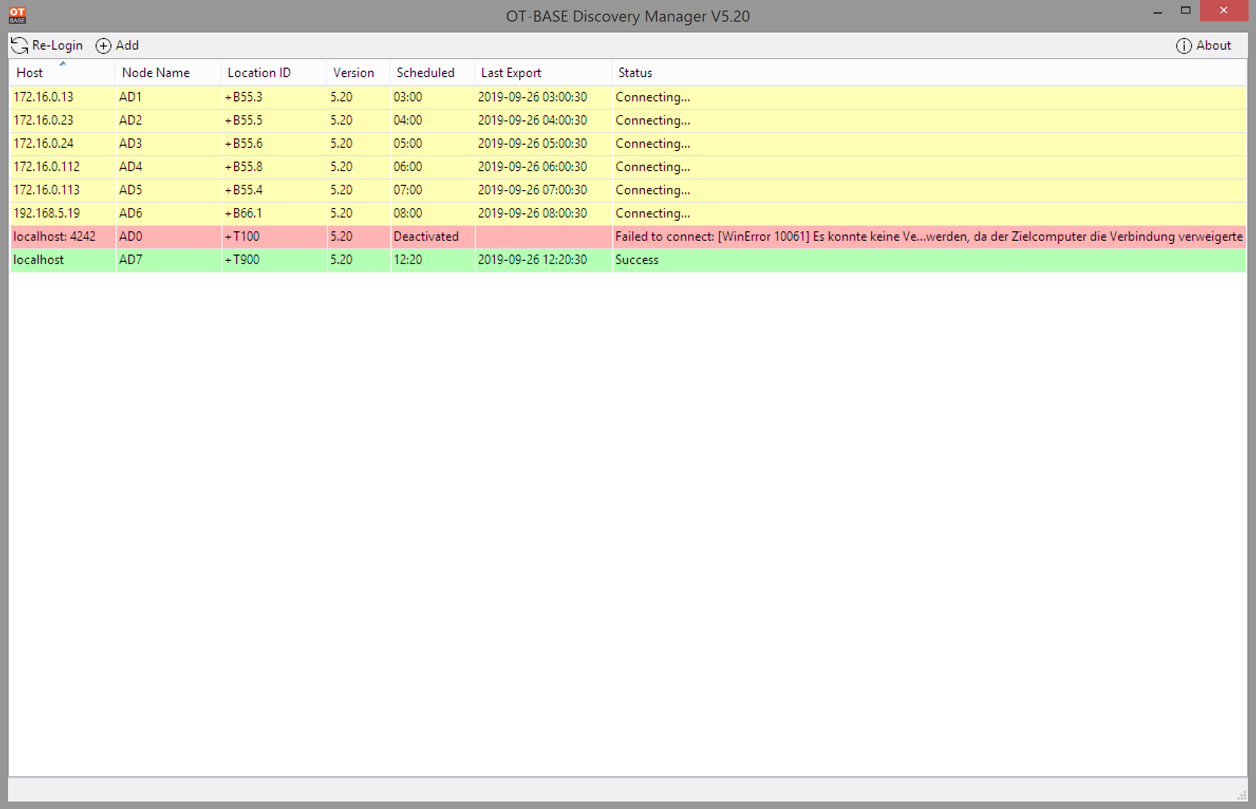This screenshot has width=1256, height=809.
Task: Click location ID +B55.4
Action: [243, 190]
